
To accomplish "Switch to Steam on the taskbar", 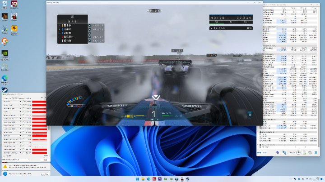I will pyautogui.click(x=188, y=179).
